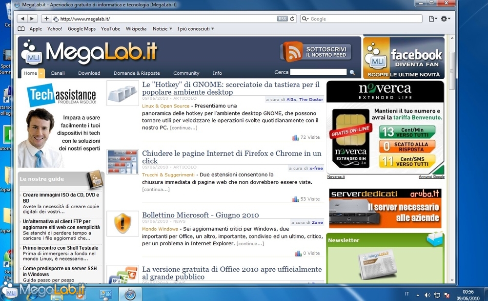Open the Apple bookmark

(36, 29)
